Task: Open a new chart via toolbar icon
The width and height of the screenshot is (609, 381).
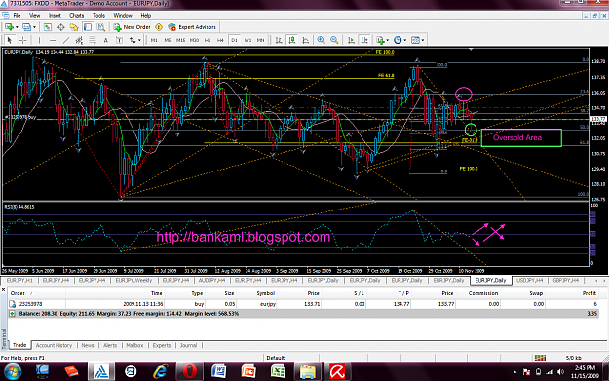Action: (x=9, y=27)
